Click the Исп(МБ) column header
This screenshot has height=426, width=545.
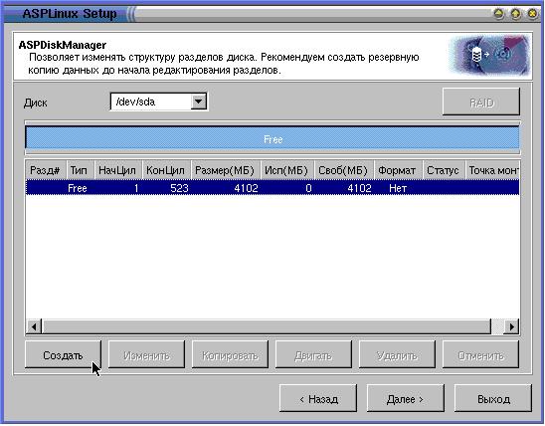tap(287, 170)
